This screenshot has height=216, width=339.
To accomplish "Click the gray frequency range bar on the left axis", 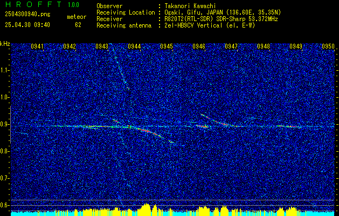I will 10,125.
